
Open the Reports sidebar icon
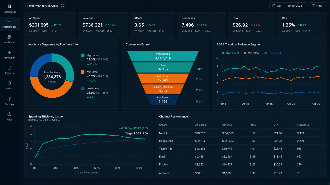pos(10,68)
